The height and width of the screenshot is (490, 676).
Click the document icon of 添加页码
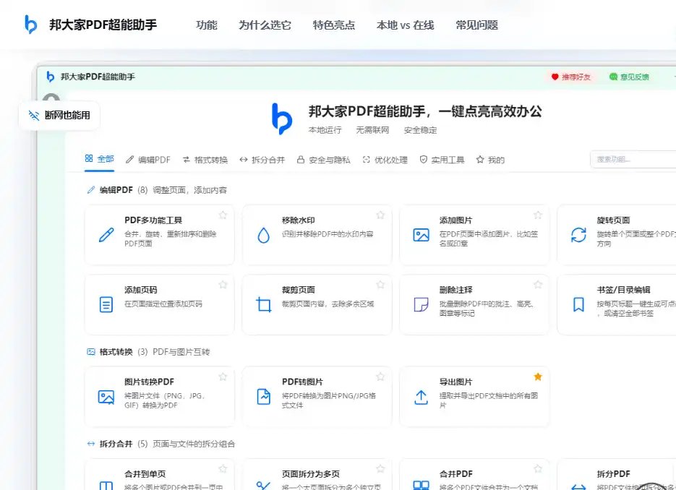(x=106, y=305)
